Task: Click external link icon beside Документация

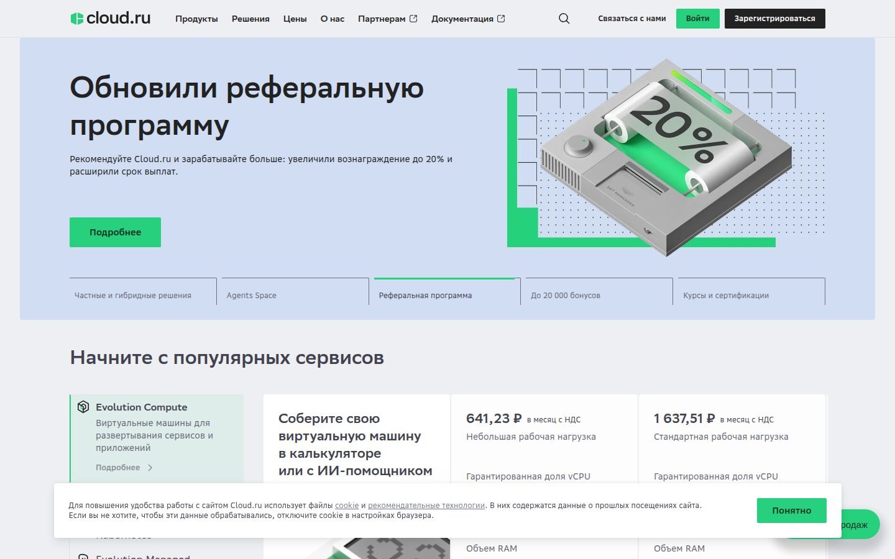Action: tap(502, 19)
